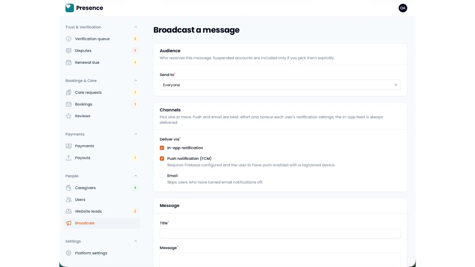Focus the Title input field
The height and width of the screenshot is (267, 475).
(280, 233)
